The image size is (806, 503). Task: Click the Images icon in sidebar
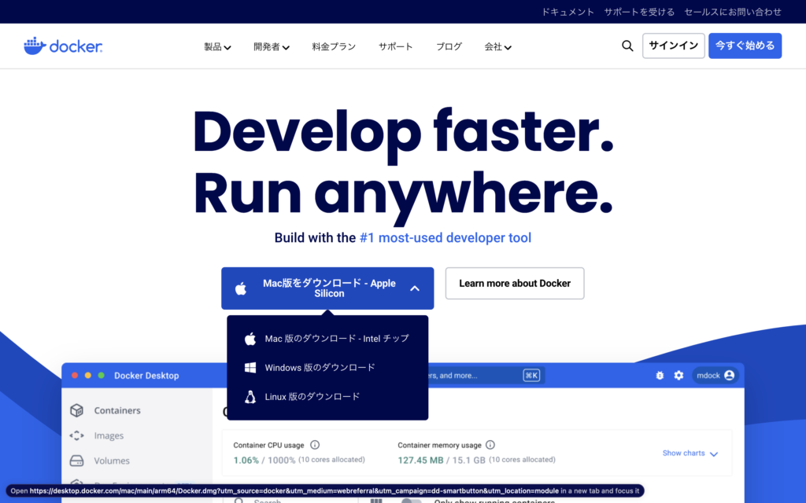76,435
